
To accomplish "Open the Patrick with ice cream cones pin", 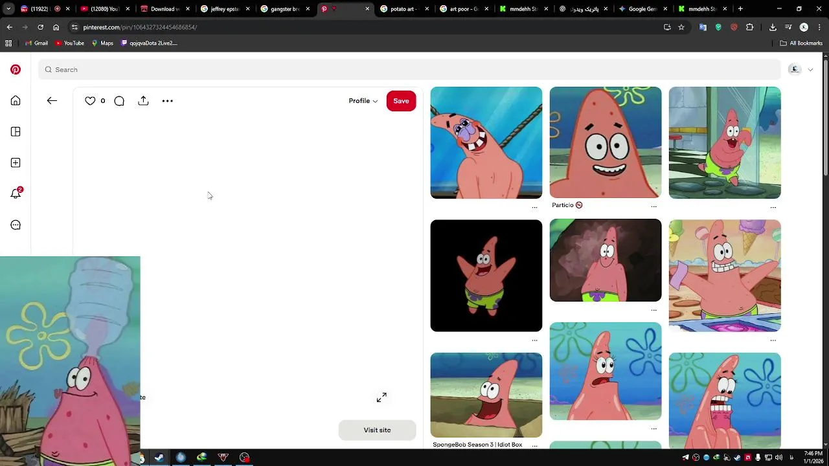I will (724, 275).
